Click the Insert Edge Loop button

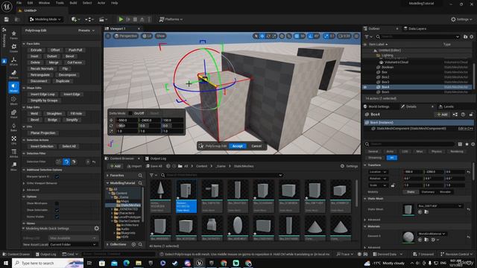(x=42, y=95)
